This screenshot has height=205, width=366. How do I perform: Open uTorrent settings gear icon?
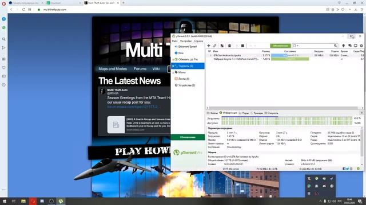coord(361,46)
